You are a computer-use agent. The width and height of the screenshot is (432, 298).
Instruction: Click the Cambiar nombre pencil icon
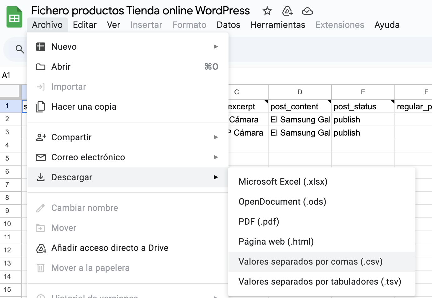coord(41,208)
